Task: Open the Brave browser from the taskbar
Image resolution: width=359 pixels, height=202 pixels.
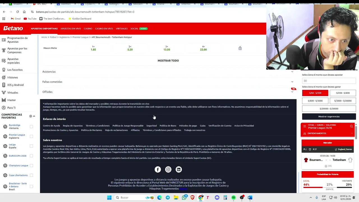Action: pyautogui.click(x=192, y=198)
